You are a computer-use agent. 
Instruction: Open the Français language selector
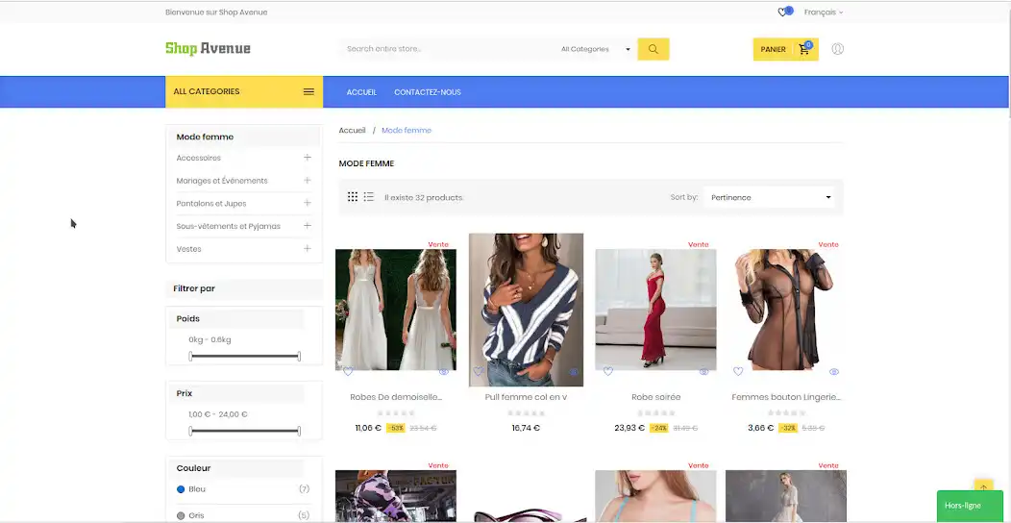[x=823, y=12]
